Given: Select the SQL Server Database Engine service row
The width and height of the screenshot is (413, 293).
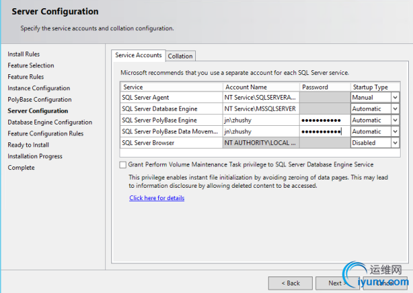Looking at the screenshot, I should (172, 109).
